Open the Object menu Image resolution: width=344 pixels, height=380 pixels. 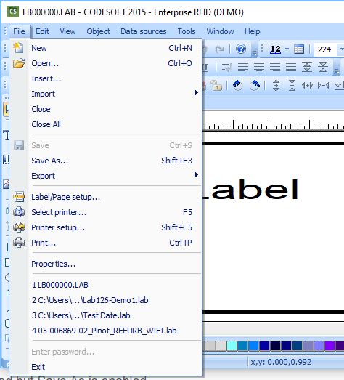click(x=98, y=31)
